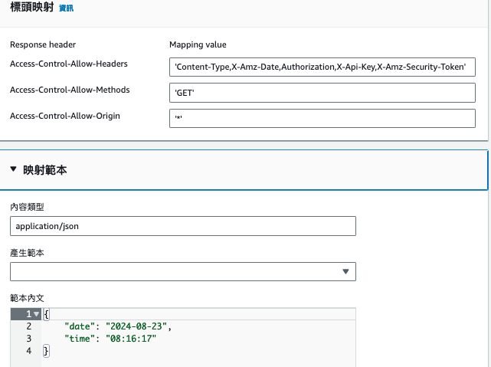Fold the JSON block at line 1
Image resolution: width=491 pixels, height=367 pixels.
coord(37,314)
